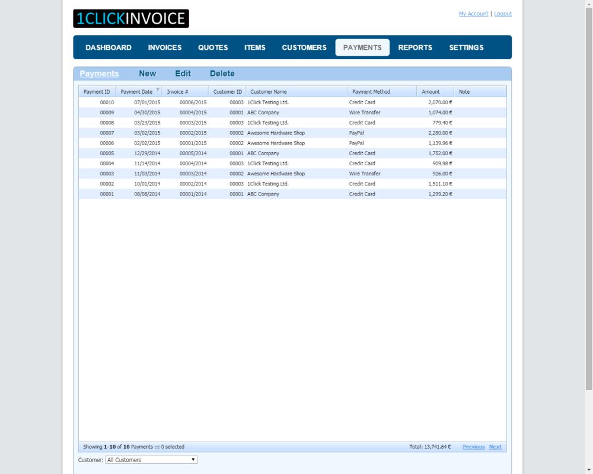Screen dimensions: 593x474
Task: Open the Items tab
Action: [255, 47]
